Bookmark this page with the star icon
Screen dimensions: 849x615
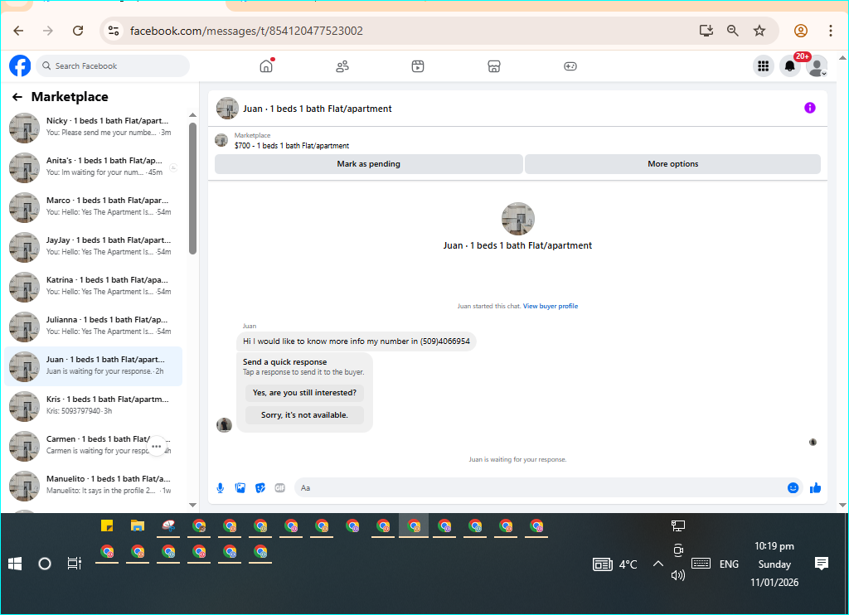759,31
